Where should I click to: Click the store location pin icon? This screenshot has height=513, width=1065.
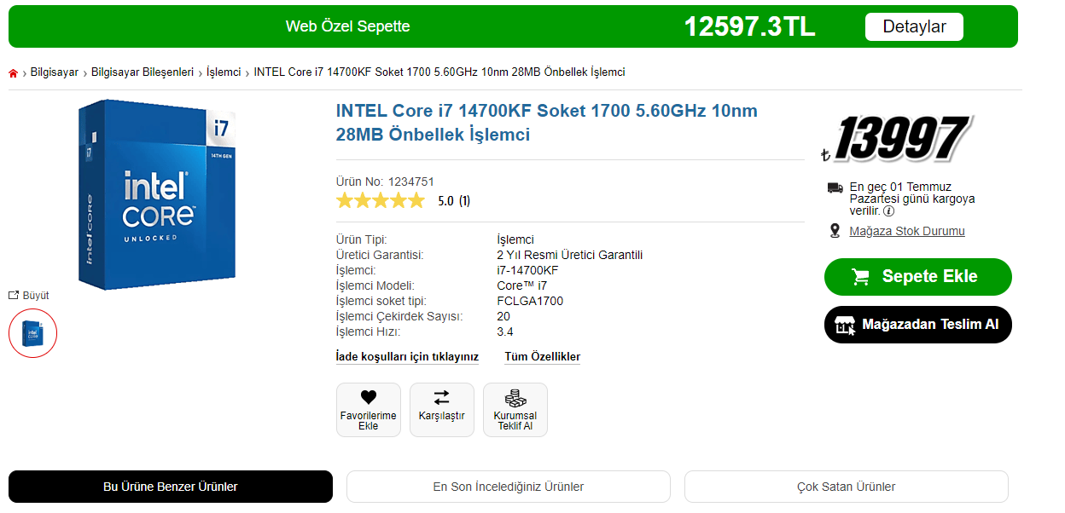tap(835, 231)
